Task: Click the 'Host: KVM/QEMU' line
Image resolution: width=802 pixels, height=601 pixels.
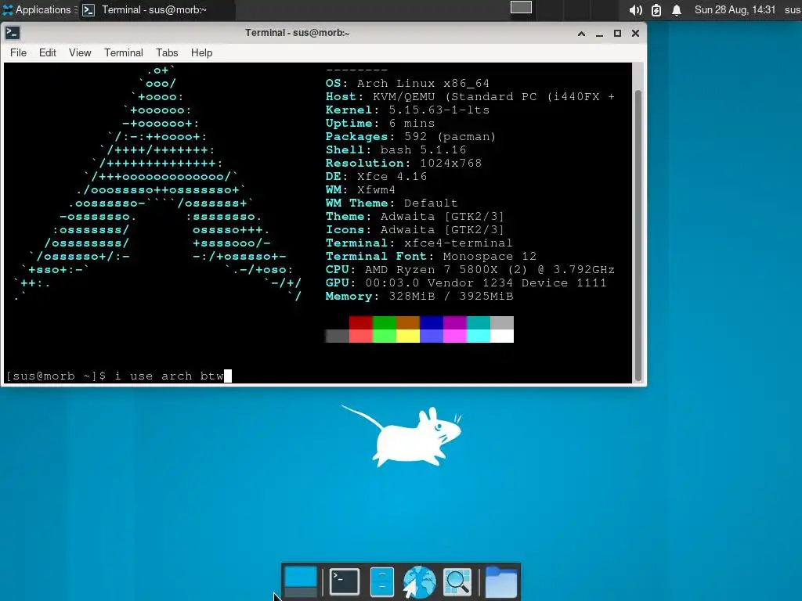Action: (470, 96)
